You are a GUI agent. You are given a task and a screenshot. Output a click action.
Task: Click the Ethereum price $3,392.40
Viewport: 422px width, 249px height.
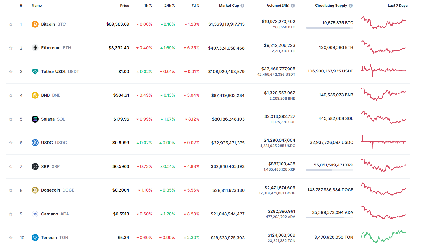point(119,48)
